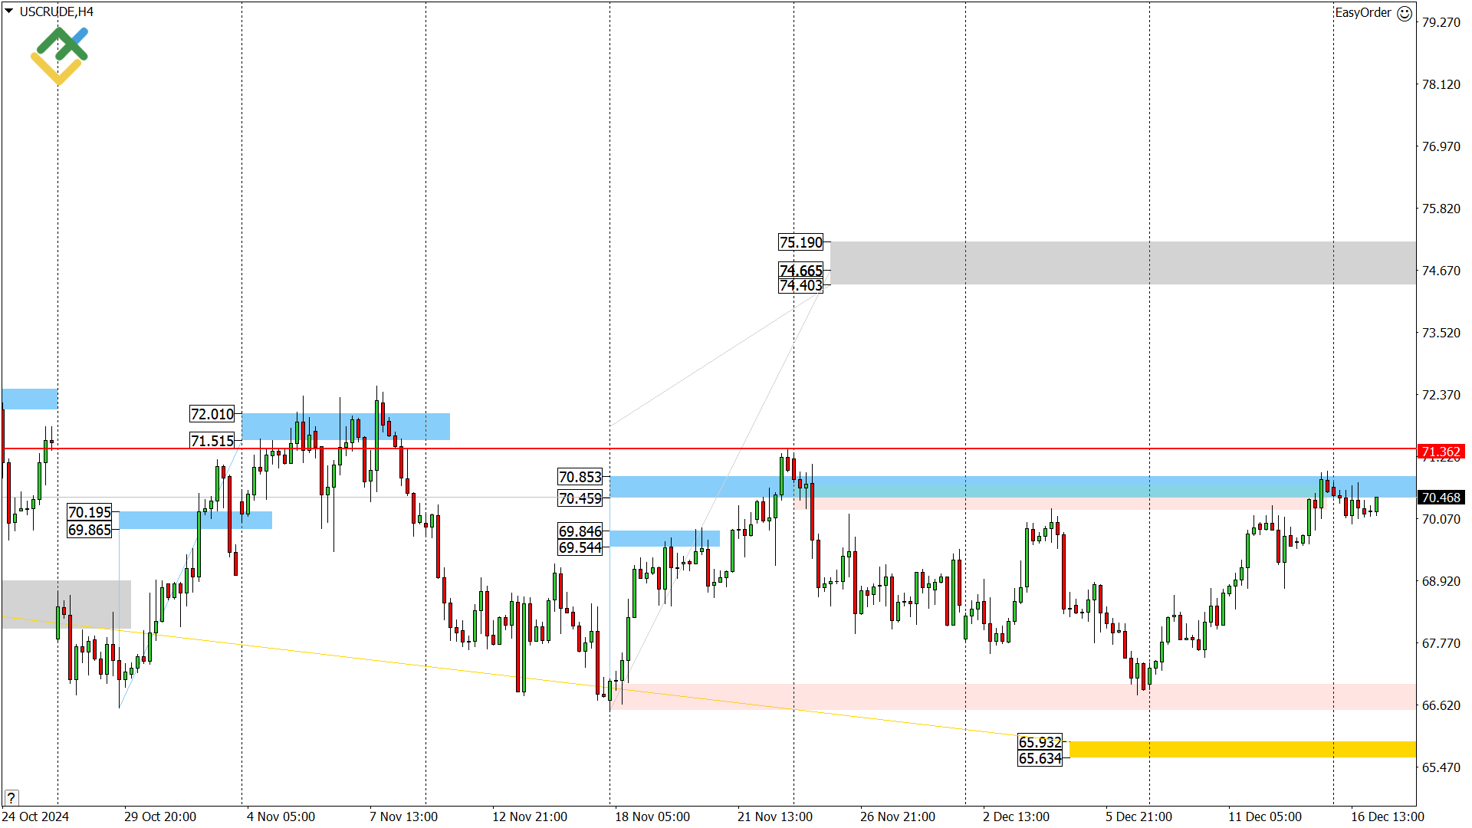Select the 75.190 price label

pyautogui.click(x=800, y=242)
